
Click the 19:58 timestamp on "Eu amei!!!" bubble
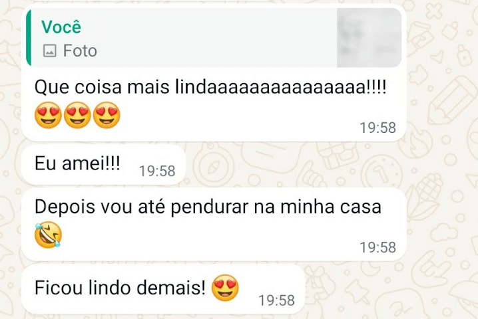click(x=157, y=171)
